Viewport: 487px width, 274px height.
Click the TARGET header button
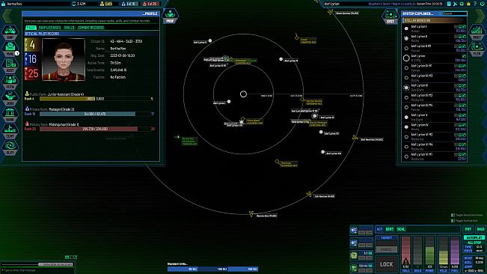point(387,238)
